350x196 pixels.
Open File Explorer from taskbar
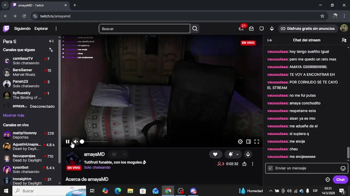[x=130, y=191]
